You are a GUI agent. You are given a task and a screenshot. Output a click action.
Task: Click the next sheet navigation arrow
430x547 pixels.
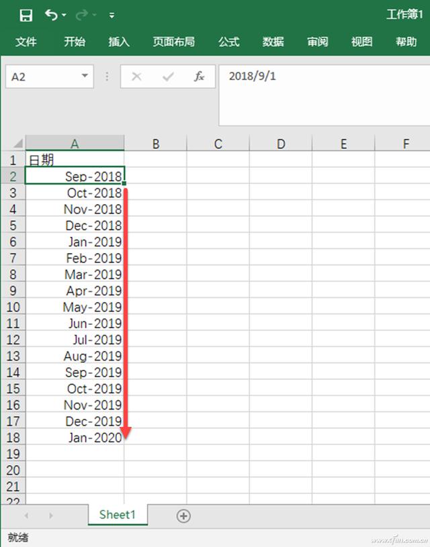pyautogui.click(x=51, y=515)
